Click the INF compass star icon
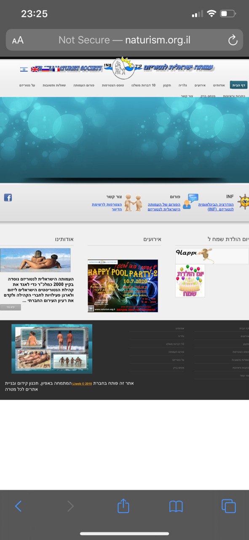The height and width of the screenshot is (540, 249). pyautogui.click(x=244, y=202)
